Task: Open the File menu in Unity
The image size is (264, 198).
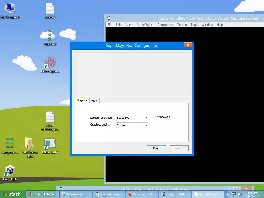Action: pos(110,25)
